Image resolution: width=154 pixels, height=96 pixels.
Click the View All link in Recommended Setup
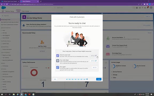[x=149, y=33]
